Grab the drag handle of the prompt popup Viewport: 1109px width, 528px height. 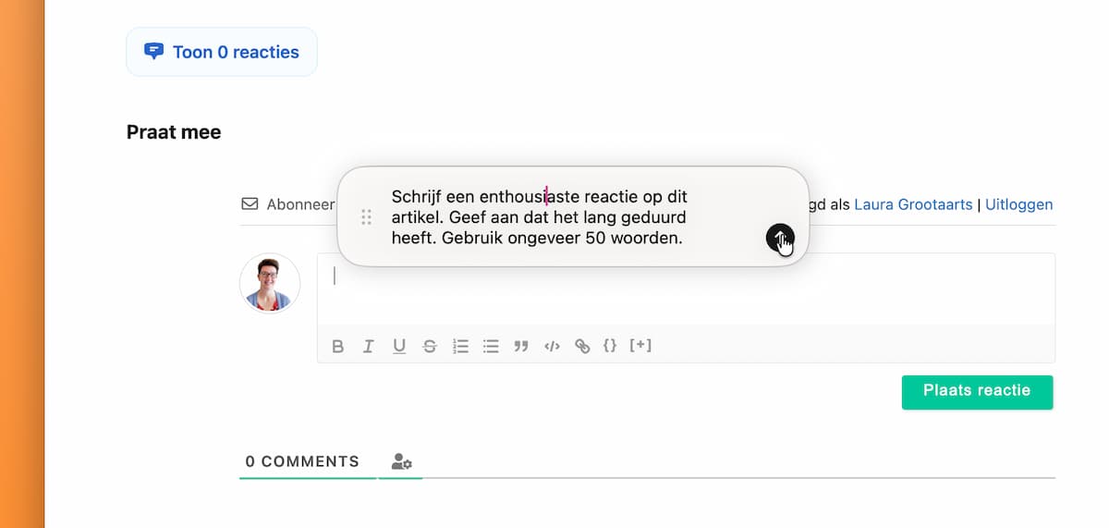tap(366, 217)
